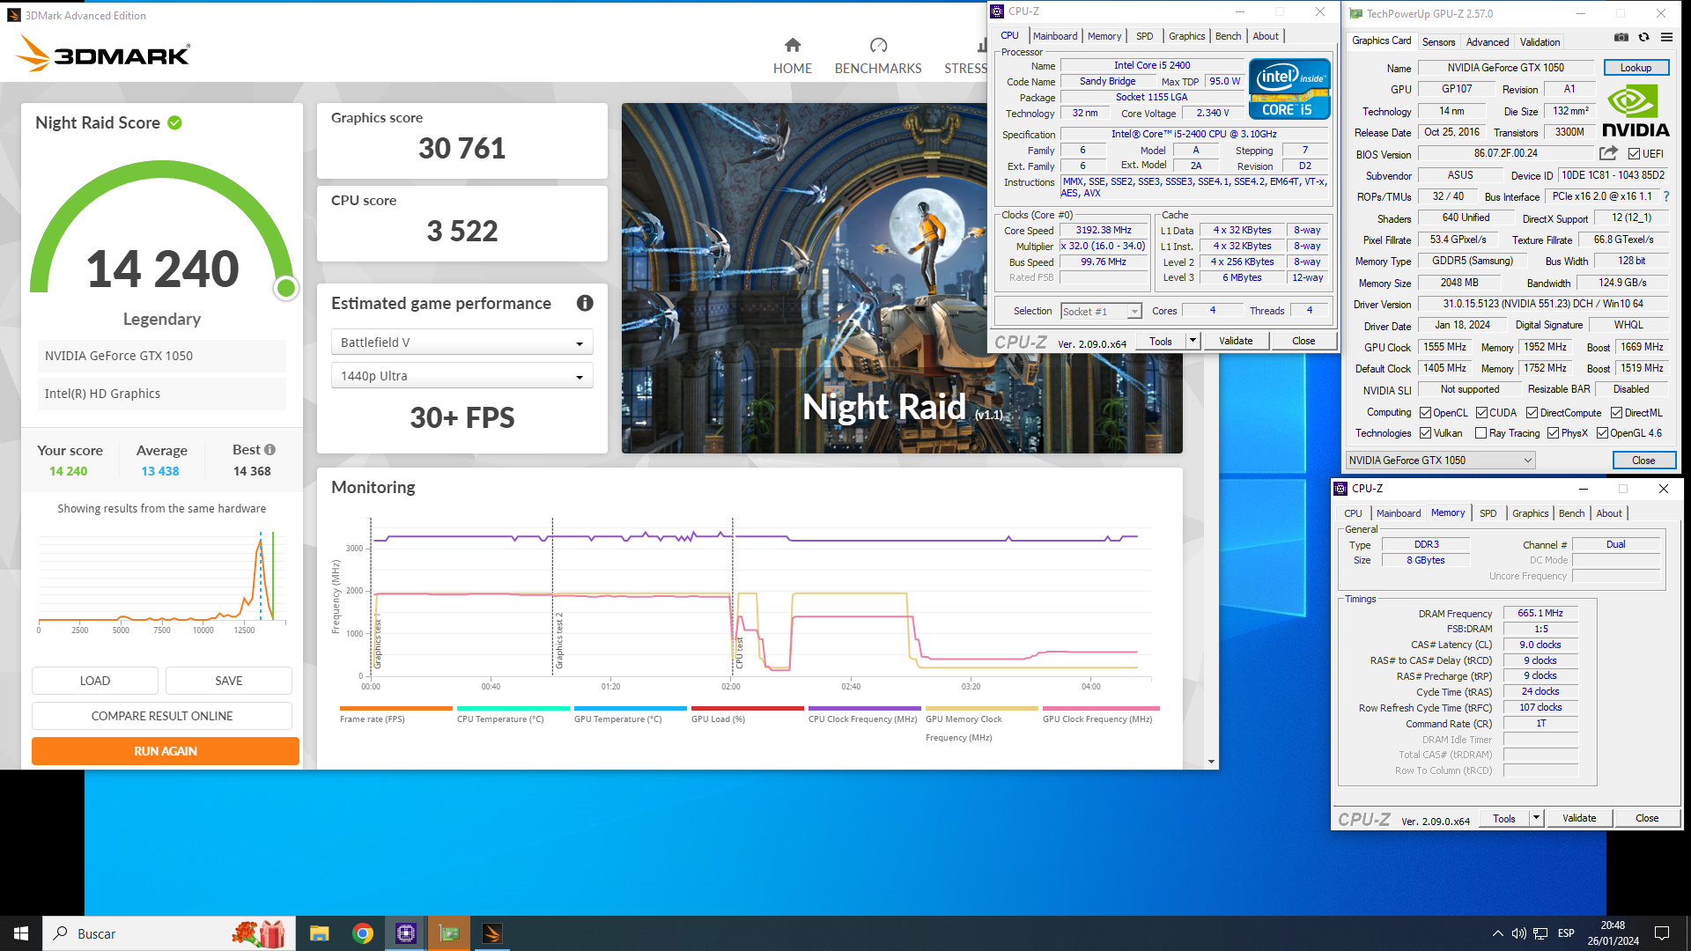
Task: Open the network icon in the system tray
Action: coord(1540,933)
